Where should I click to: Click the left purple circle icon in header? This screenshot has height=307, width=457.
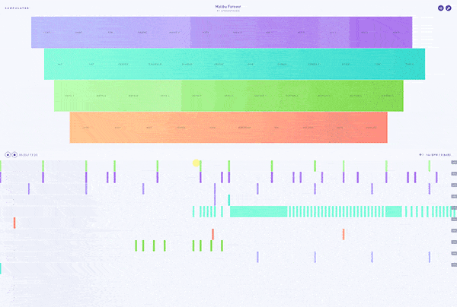click(x=440, y=8)
